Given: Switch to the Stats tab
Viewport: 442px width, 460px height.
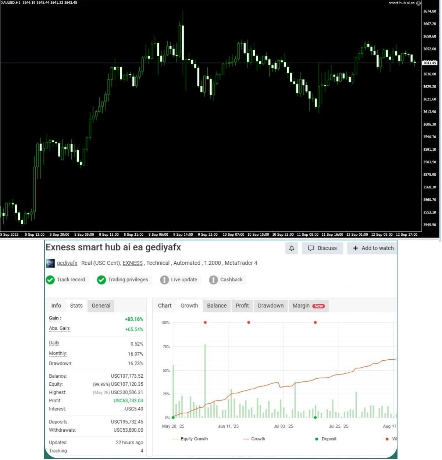Looking at the screenshot, I should pos(76,306).
